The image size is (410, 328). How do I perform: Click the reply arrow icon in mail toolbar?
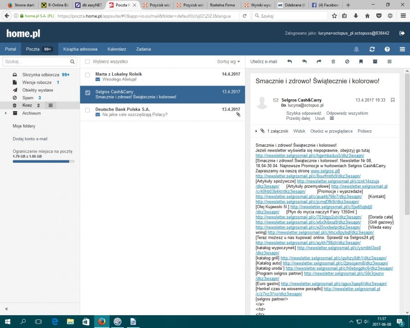tap(289, 61)
